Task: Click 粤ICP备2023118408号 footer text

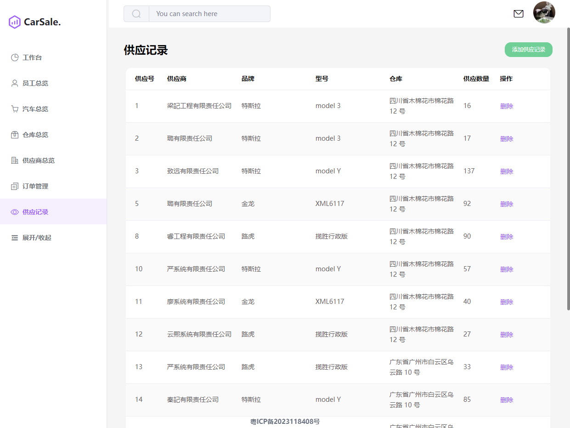Action: [x=285, y=421]
